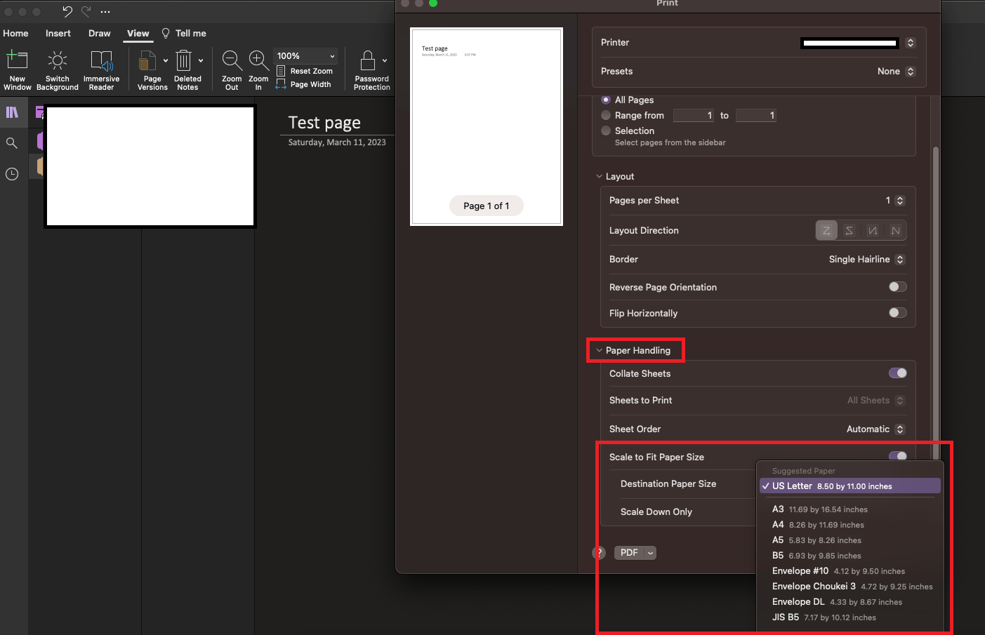Open the Insert ribbon tab
Image resolution: width=985 pixels, height=635 pixels.
coord(58,33)
